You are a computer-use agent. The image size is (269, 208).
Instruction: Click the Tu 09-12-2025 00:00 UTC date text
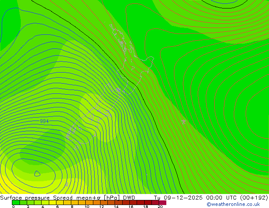coord(196,198)
